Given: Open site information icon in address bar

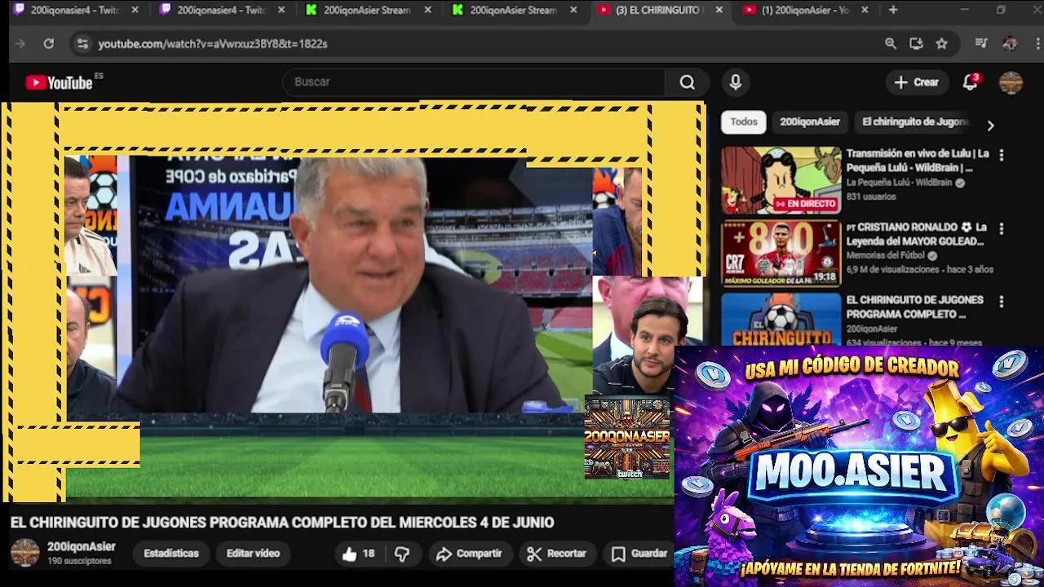Looking at the screenshot, I should (x=82, y=44).
